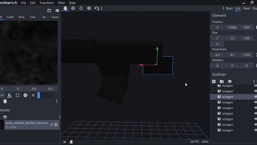Switch UV editor to grid view
Viewport: 257px width, 145px height.
coord(57,11)
